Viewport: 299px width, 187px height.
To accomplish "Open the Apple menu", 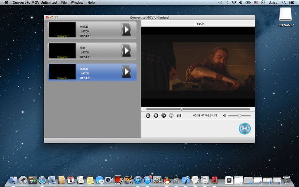I will pyautogui.click(x=6, y=3).
